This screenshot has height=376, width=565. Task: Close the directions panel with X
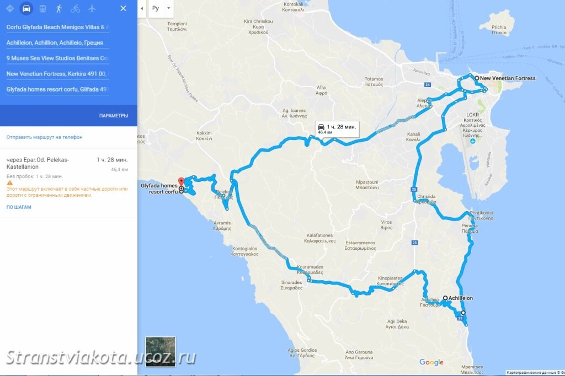click(123, 8)
